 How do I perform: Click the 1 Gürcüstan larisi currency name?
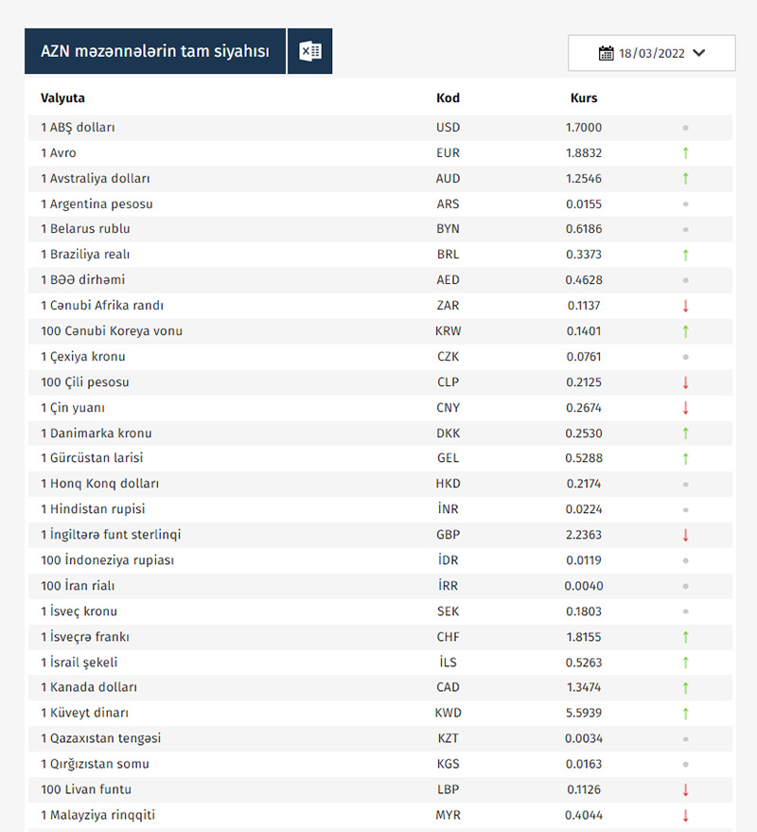click(x=91, y=458)
